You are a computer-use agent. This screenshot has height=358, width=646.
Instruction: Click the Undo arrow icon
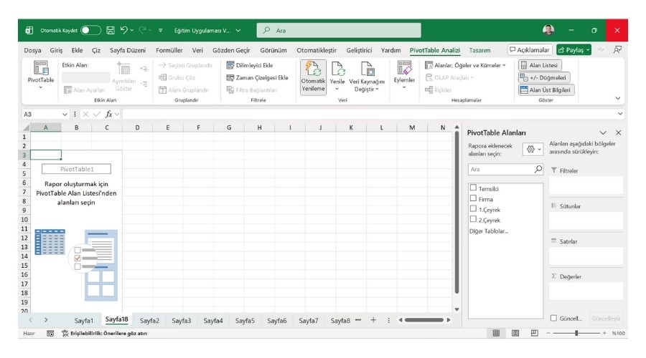123,30
